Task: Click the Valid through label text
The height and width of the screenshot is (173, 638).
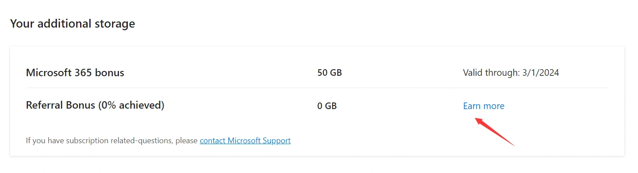Action: click(x=491, y=73)
